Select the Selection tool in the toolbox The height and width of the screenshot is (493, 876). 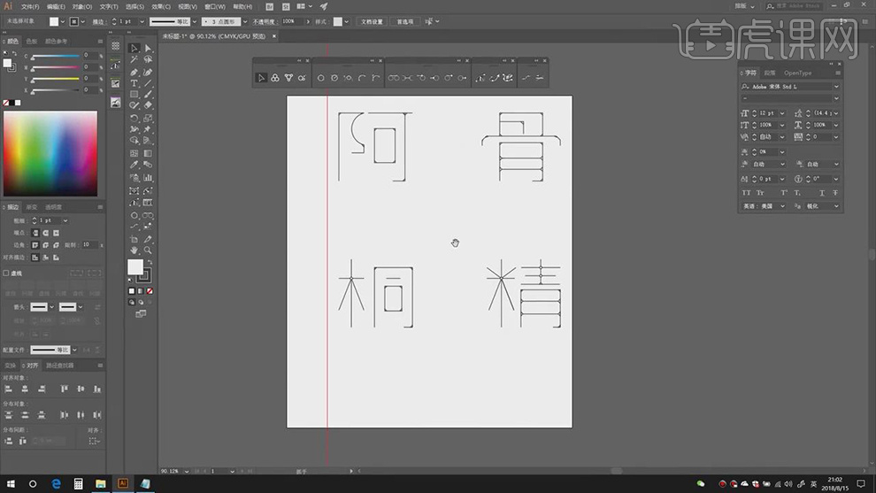point(134,49)
